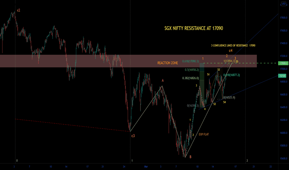Click the '0(16398.3)' Fibonacci label

[193, 105]
